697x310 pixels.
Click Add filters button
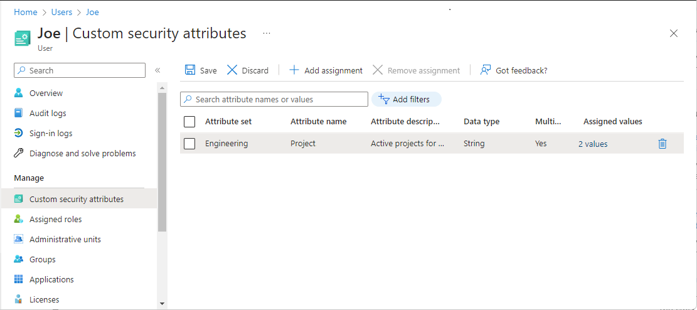pyautogui.click(x=406, y=99)
